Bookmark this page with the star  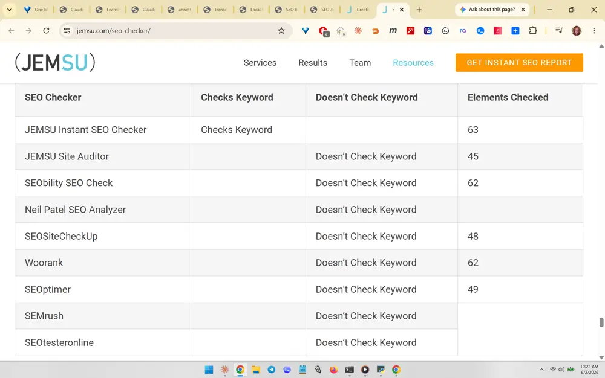[281, 31]
